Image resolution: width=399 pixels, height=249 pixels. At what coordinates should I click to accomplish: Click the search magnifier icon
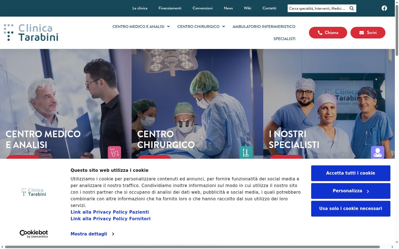click(x=352, y=8)
